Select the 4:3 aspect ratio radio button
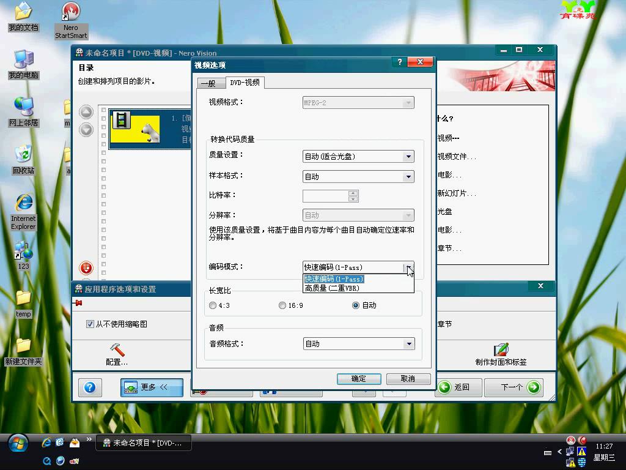626x470 pixels. click(213, 306)
